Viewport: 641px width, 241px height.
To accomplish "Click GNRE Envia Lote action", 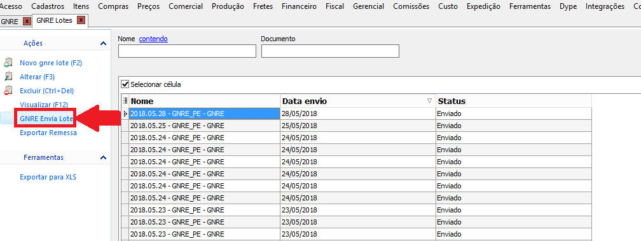I will click(x=46, y=119).
